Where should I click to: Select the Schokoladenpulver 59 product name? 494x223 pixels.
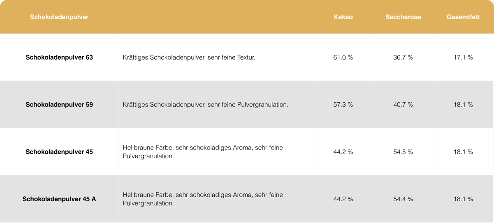coord(59,105)
